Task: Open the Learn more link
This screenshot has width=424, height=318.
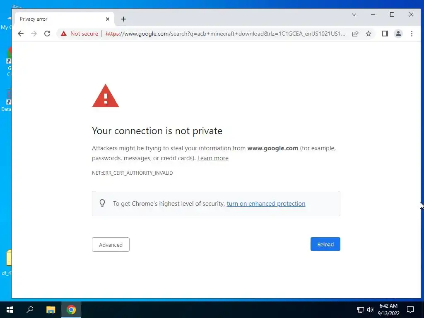Action: [x=213, y=158]
